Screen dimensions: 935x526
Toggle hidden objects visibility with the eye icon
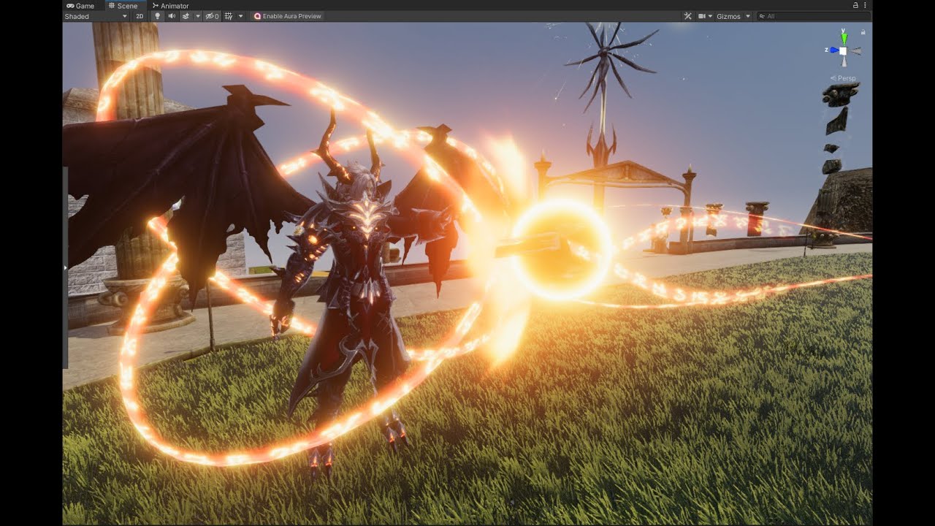click(212, 16)
